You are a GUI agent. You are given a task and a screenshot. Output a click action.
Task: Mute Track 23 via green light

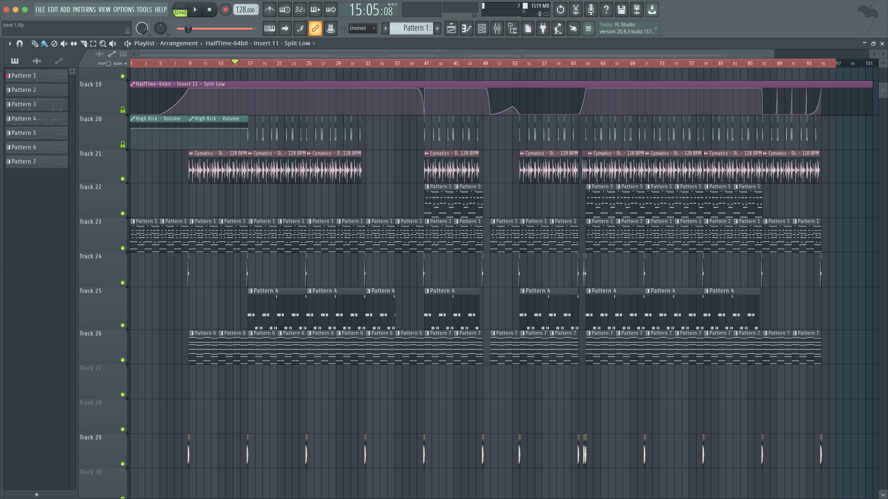click(x=123, y=248)
